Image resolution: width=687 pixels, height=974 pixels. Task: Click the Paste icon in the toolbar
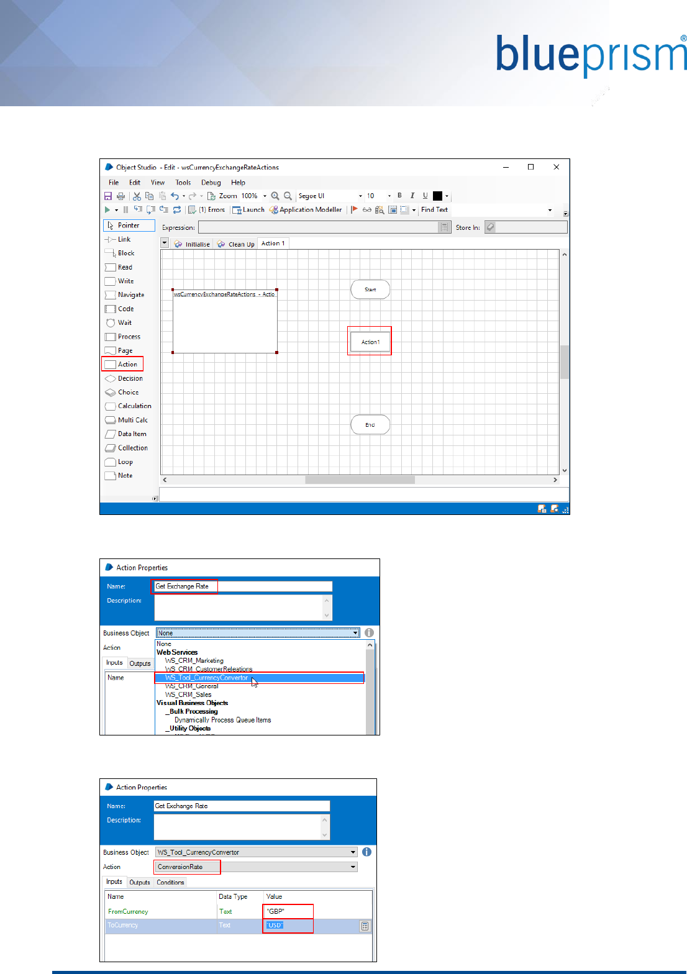[162, 196]
